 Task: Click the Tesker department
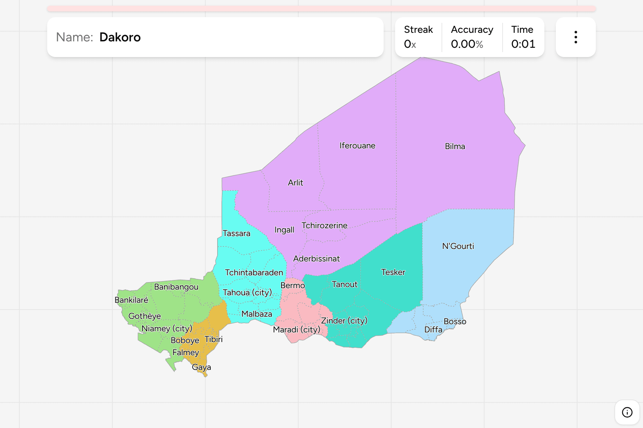click(x=393, y=272)
